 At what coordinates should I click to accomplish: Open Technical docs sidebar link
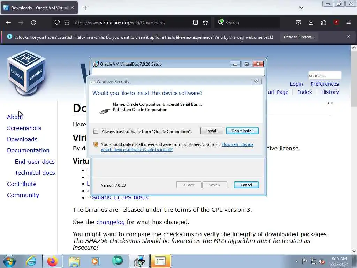pyautogui.click(x=35, y=173)
